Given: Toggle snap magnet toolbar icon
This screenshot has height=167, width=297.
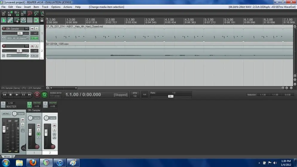Looking at the screenshot, I should [36, 20].
